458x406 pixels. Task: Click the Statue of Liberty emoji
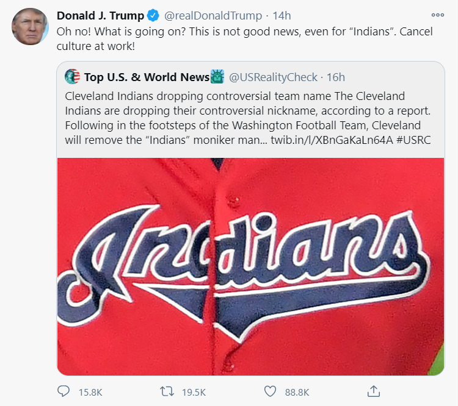[217, 77]
